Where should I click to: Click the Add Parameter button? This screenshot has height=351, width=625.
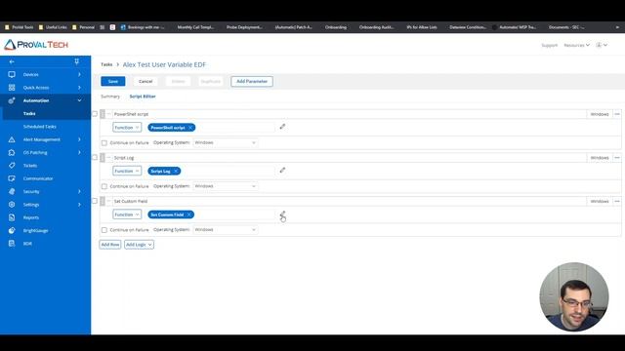coord(252,81)
